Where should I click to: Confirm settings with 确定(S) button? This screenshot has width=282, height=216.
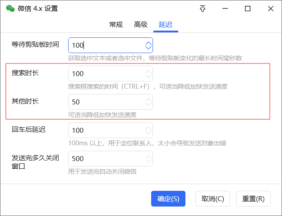168,198
